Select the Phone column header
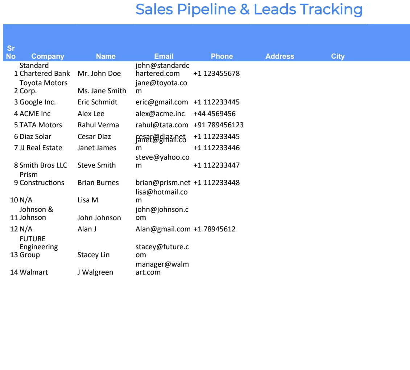The height and width of the screenshot is (370, 410). [222, 56]
